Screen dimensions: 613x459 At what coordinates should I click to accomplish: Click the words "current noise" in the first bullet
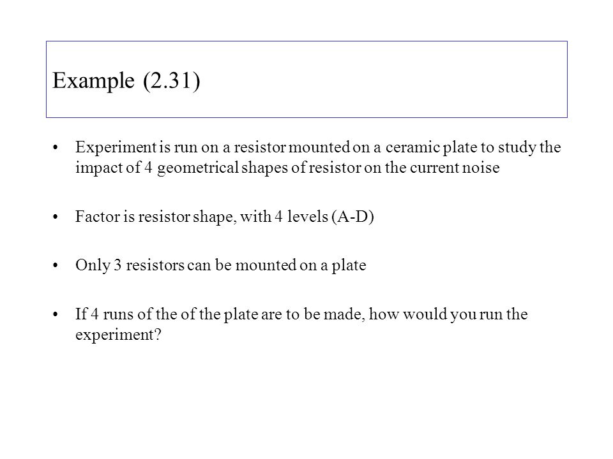pyautogui.click(x=455, y=168)
